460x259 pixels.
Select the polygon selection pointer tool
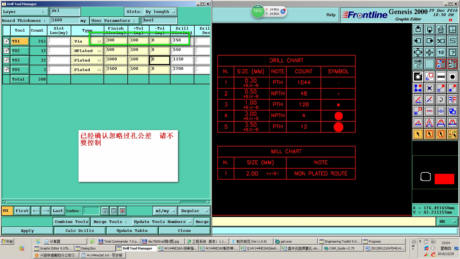(x=441, y=134)
